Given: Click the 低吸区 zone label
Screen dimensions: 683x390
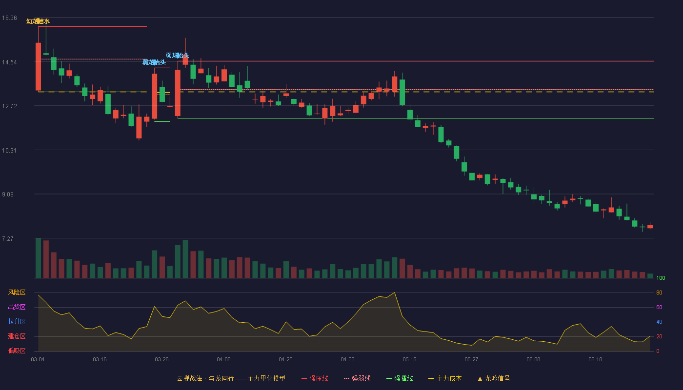Looking at the screenshot, I should 17,351.
